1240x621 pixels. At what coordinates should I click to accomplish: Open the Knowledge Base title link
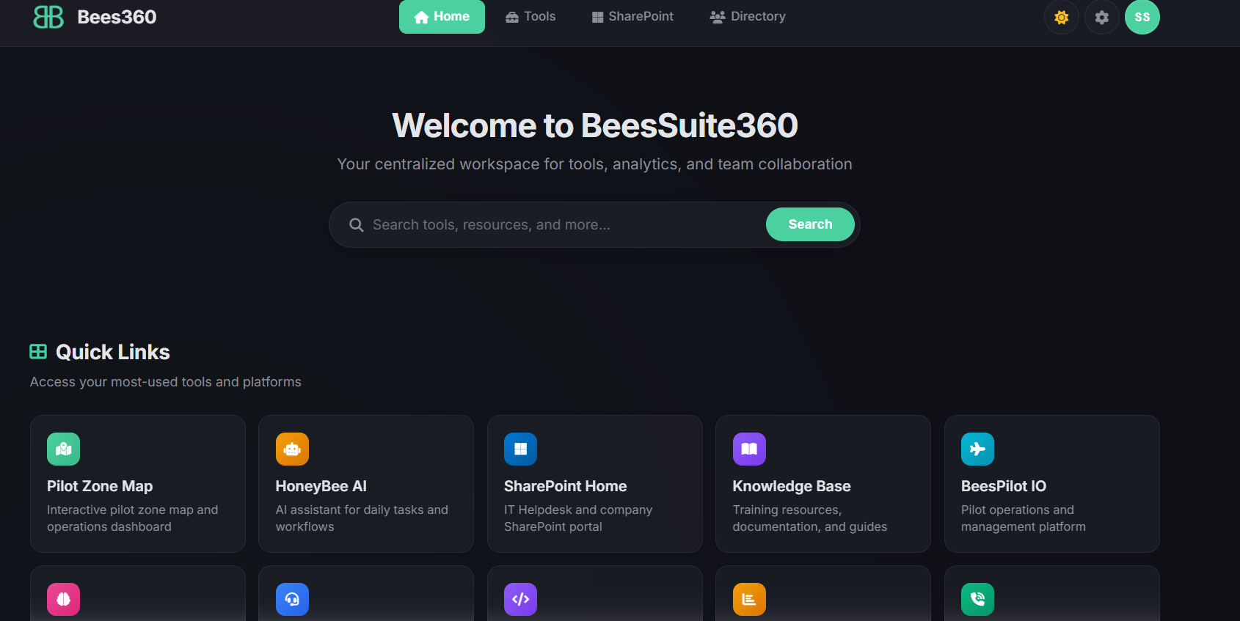792,486
